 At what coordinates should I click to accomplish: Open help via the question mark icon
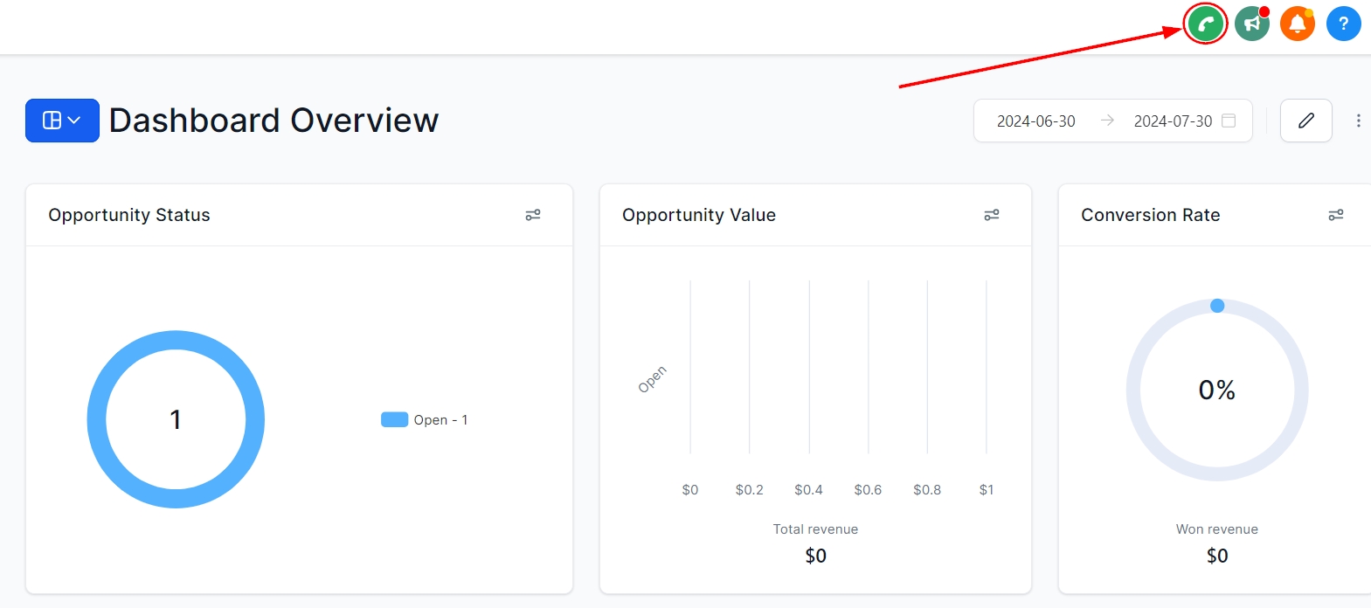click(1343, 24)
